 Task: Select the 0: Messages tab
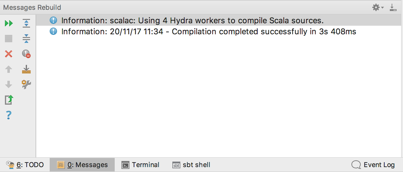click(82, 165)
